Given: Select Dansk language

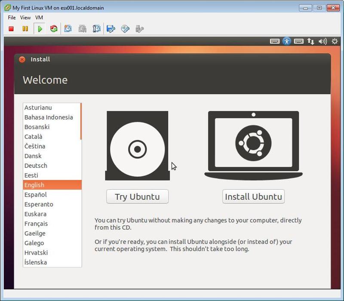Looking at the screenshot, I should point(52,156).
